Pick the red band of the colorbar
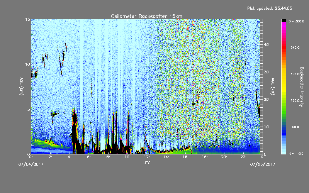Viewport: 309px width, 193px height. tap(284, 48)
